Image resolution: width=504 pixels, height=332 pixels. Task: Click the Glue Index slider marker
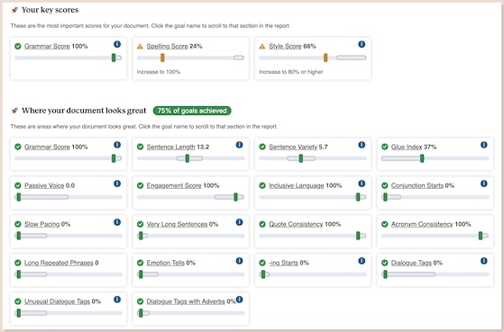422,158
